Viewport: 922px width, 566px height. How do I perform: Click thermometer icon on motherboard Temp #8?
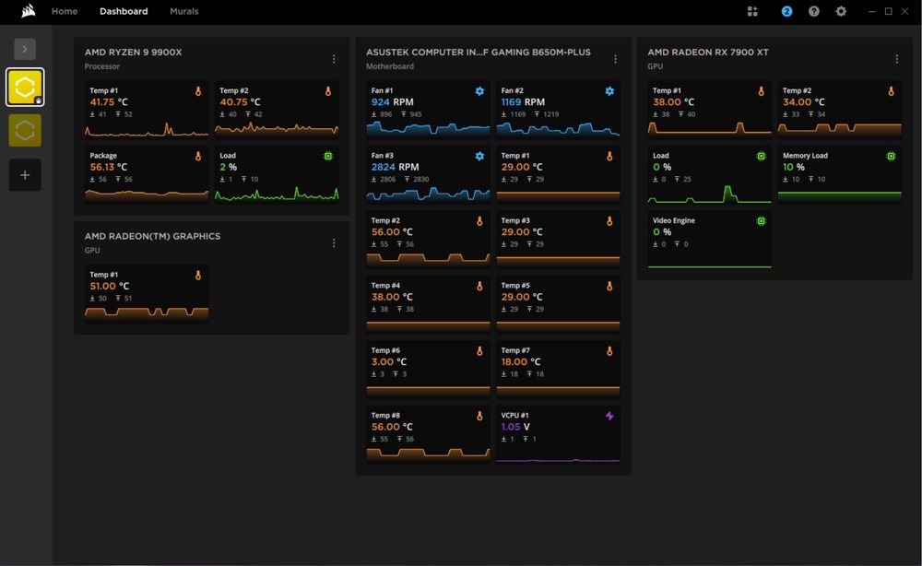(479, 416)
